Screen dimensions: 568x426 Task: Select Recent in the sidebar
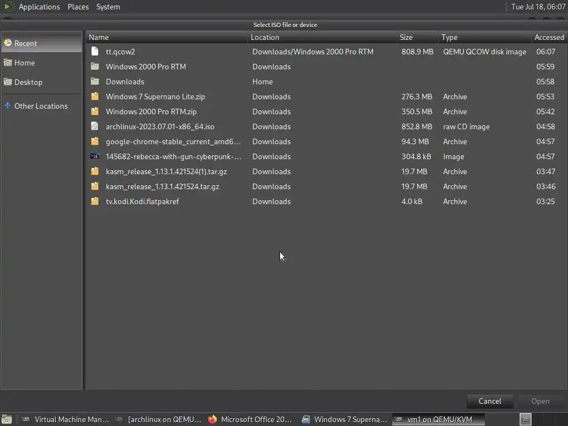(x=41, y=43)
